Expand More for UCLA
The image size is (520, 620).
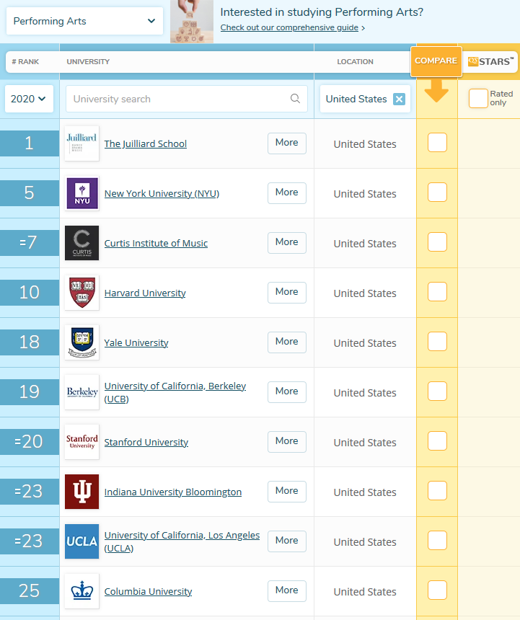287,541
